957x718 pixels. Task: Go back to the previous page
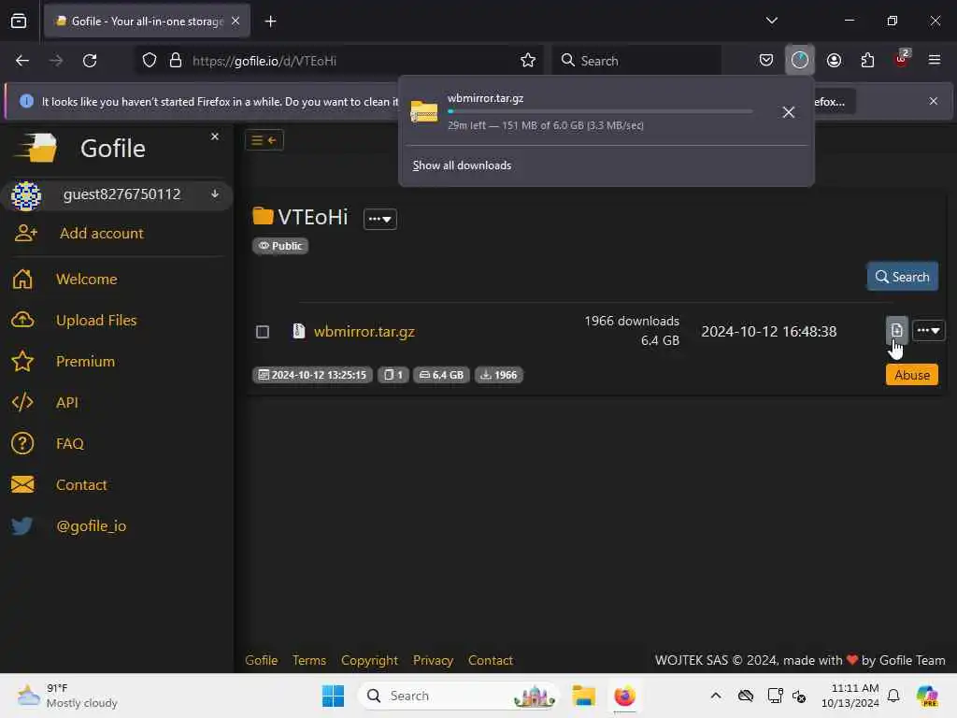[x=22, y=61]
